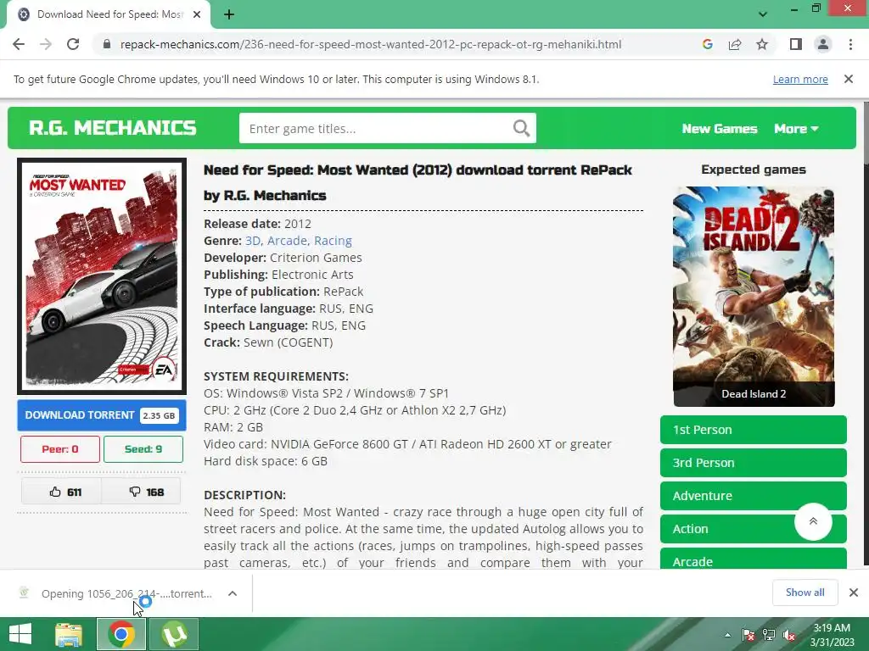Open File Explorer from the taskbar
The height and width of the screenshot is (651, 869).
pyautogui.click(x=69, y=634)
